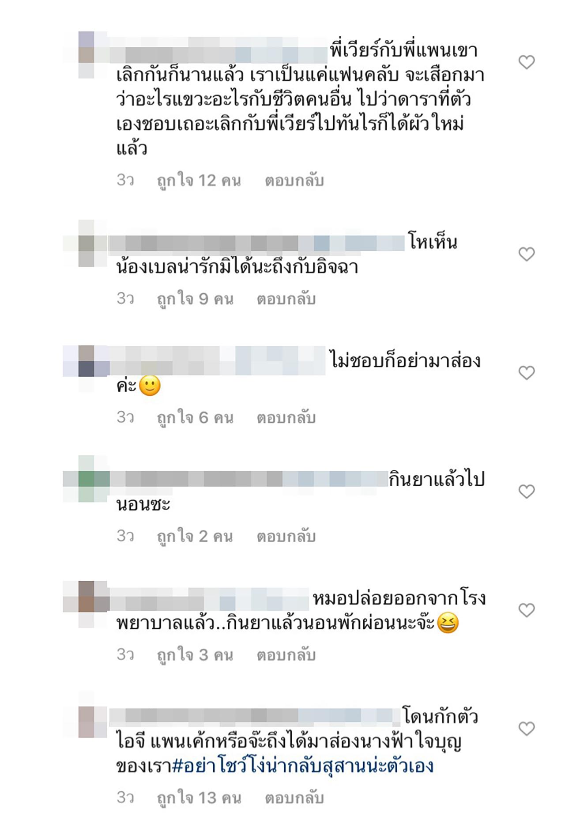
Task: Open avatar of last commenter with hashtag
Action: click(x=86, y=715)
